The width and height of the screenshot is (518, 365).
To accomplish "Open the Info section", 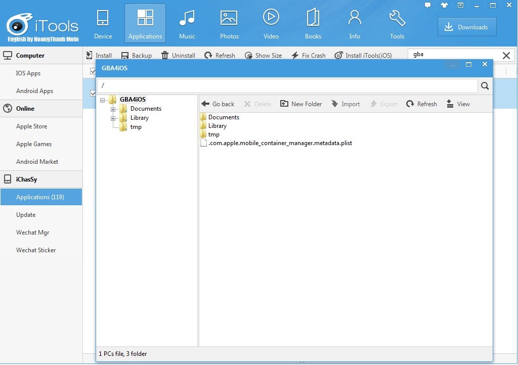I will click(355, 24).
